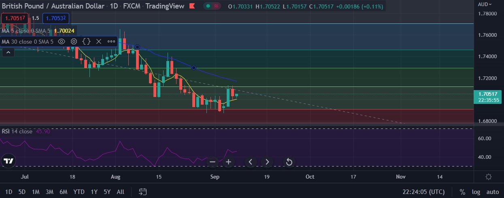Select the MA 5 close indicator legend
Viewport: 504px width, 198px height.
pos(26,31)
